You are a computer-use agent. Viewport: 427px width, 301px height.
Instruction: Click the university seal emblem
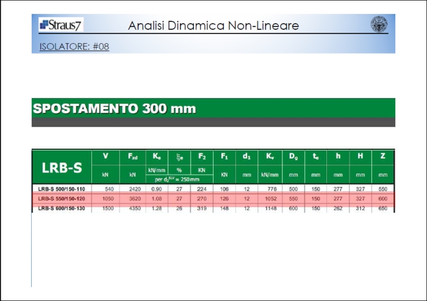[378, 24]
